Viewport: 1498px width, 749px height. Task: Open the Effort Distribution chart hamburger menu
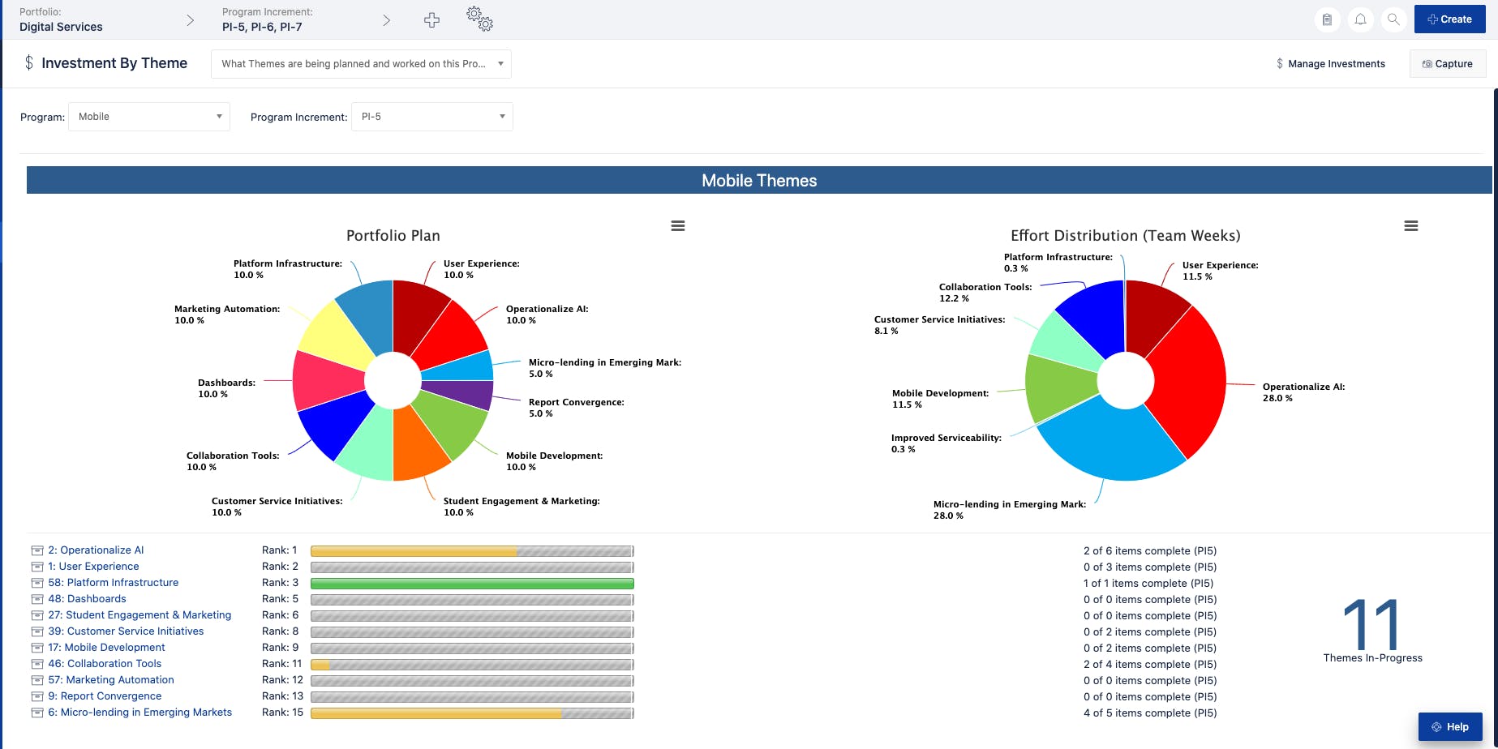pyautogui.click(x=1411, y=226)
